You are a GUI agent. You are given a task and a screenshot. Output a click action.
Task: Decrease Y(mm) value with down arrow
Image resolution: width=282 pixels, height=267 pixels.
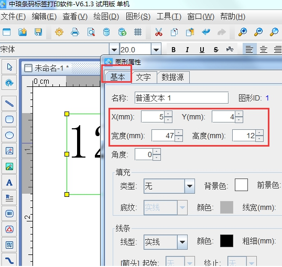pos(239,120)
